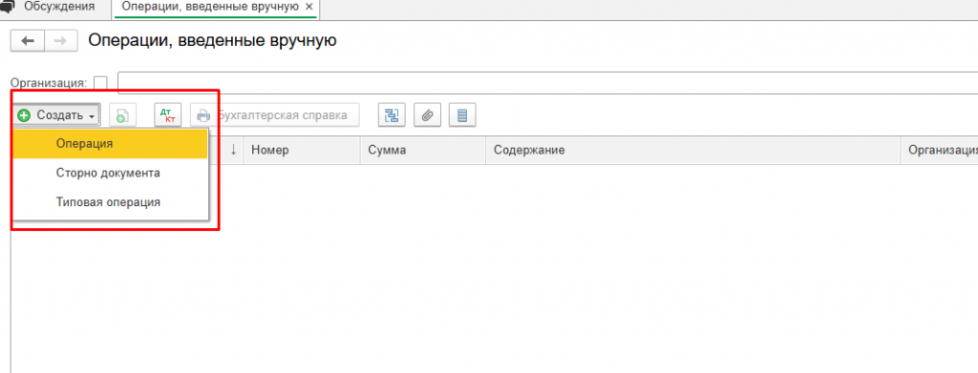Toggle the Организация filter checkbox

point(99,82)
